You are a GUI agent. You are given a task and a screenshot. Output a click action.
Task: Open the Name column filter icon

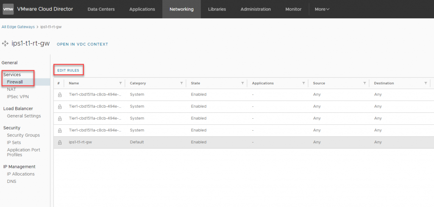120,83
